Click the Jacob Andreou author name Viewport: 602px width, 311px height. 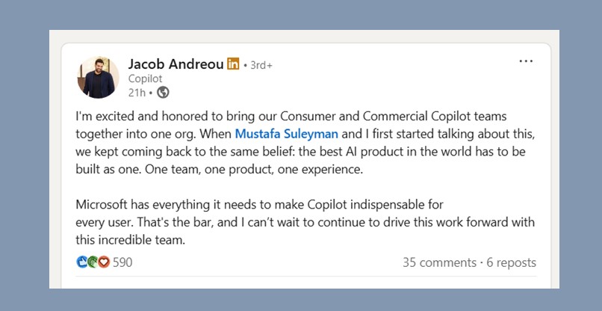coord(176,64)
